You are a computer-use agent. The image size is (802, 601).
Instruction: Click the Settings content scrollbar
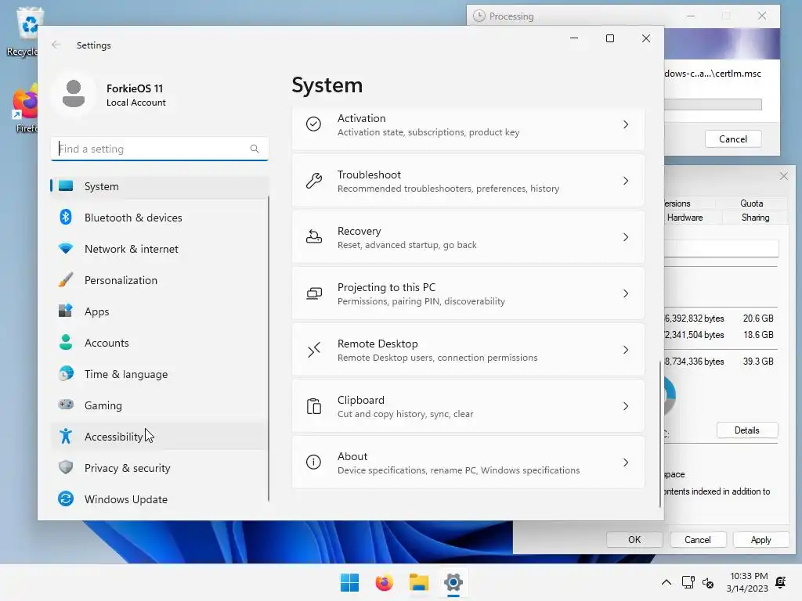pyautogui.click(x=659, y=434)
